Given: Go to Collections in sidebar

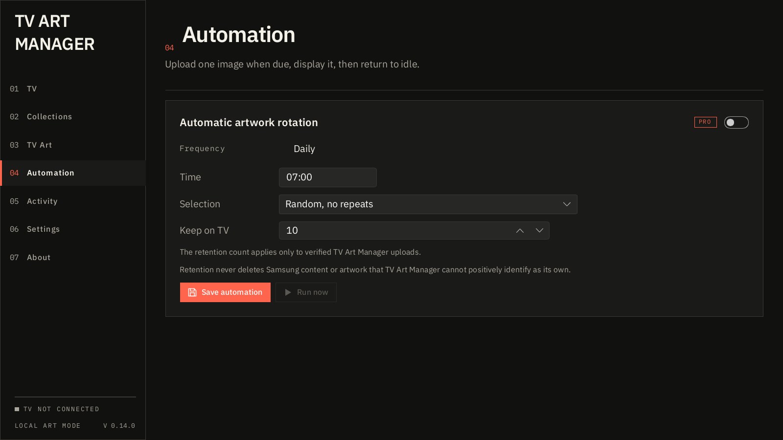Looking at the screenshot, I should pyautogui.click(x=73, y=117).
